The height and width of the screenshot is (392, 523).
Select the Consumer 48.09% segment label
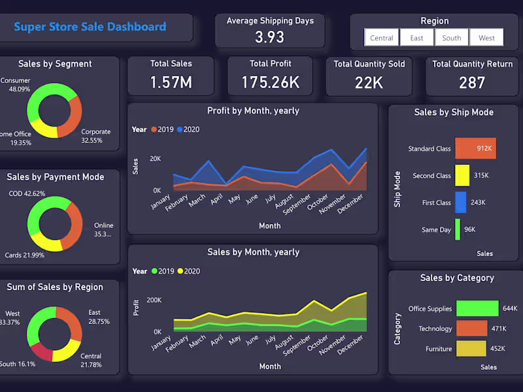(15, 85)
